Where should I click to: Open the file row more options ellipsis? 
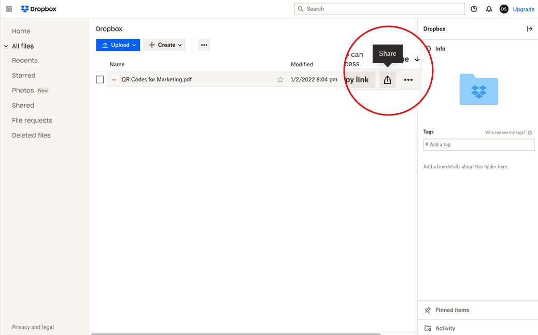pyautogui.click(x=408, y=80)
